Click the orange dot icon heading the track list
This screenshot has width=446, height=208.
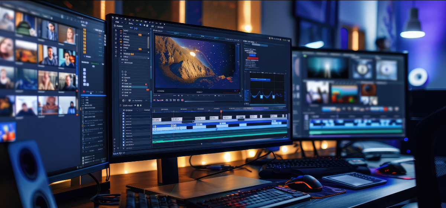121,30
